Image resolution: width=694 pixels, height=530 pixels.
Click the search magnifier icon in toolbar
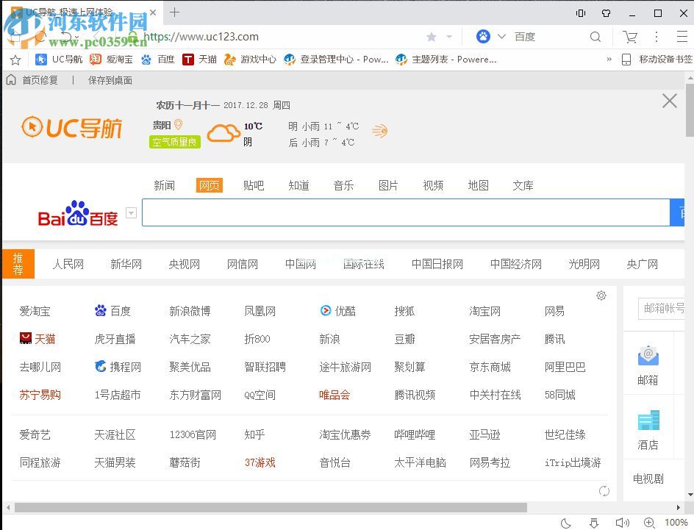click(x=595, y=37)
